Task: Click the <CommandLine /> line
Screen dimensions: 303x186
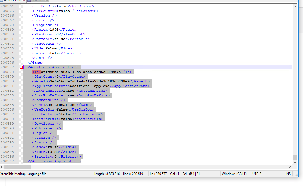Action: point(49,100)
